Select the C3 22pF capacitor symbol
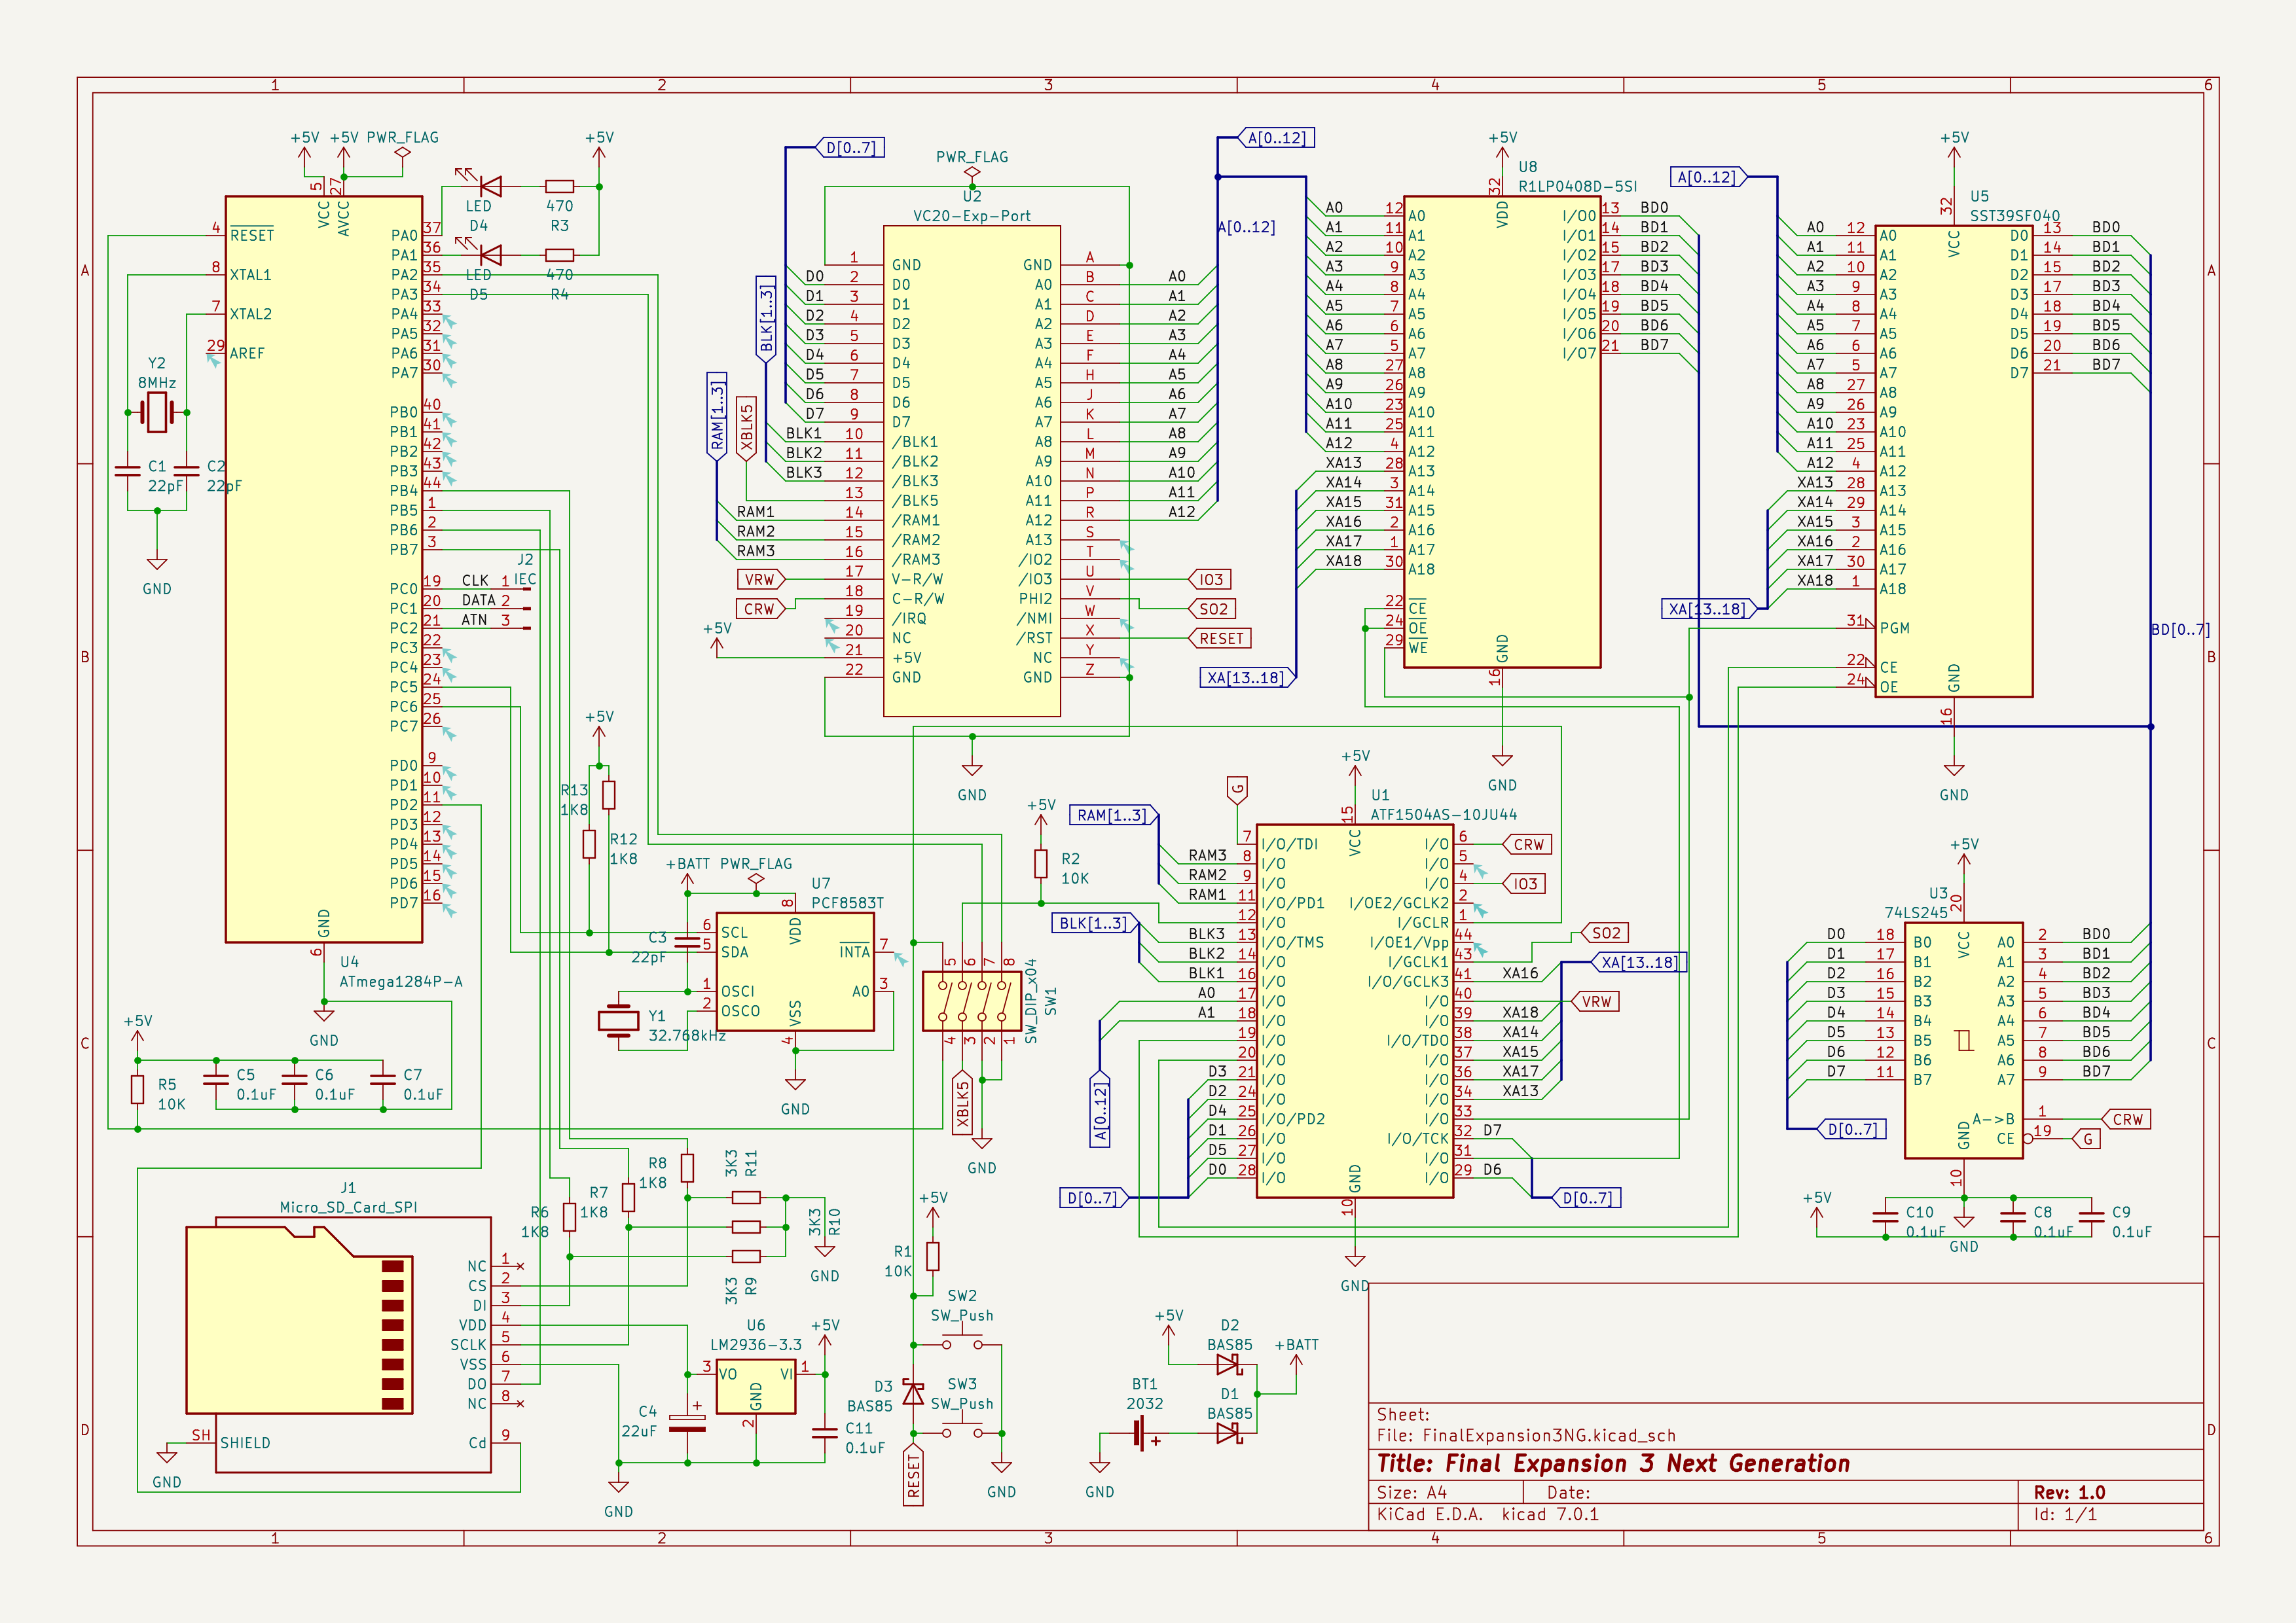Viewport: 2296px width, 1623px height. tap(687, 942)
